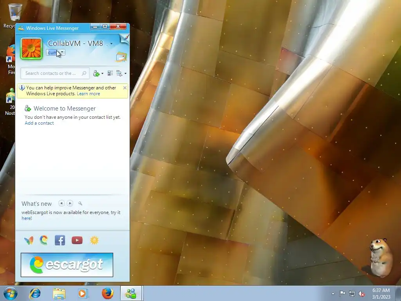
Task: Click the personal message text field
Action: click(53, 53)
